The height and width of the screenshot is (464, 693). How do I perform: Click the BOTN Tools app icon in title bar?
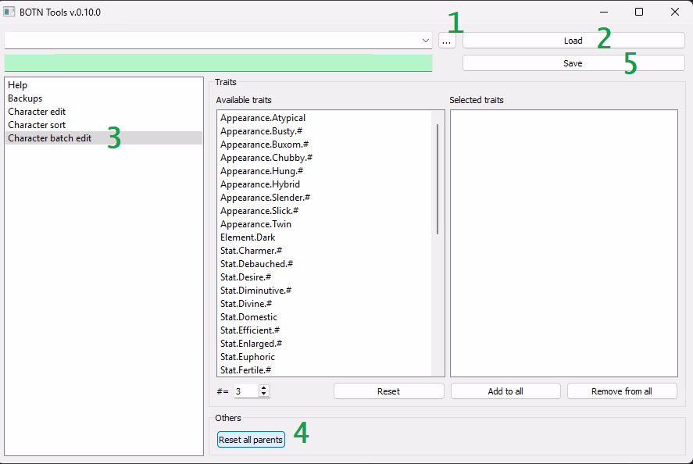click(x=10, y=12)
